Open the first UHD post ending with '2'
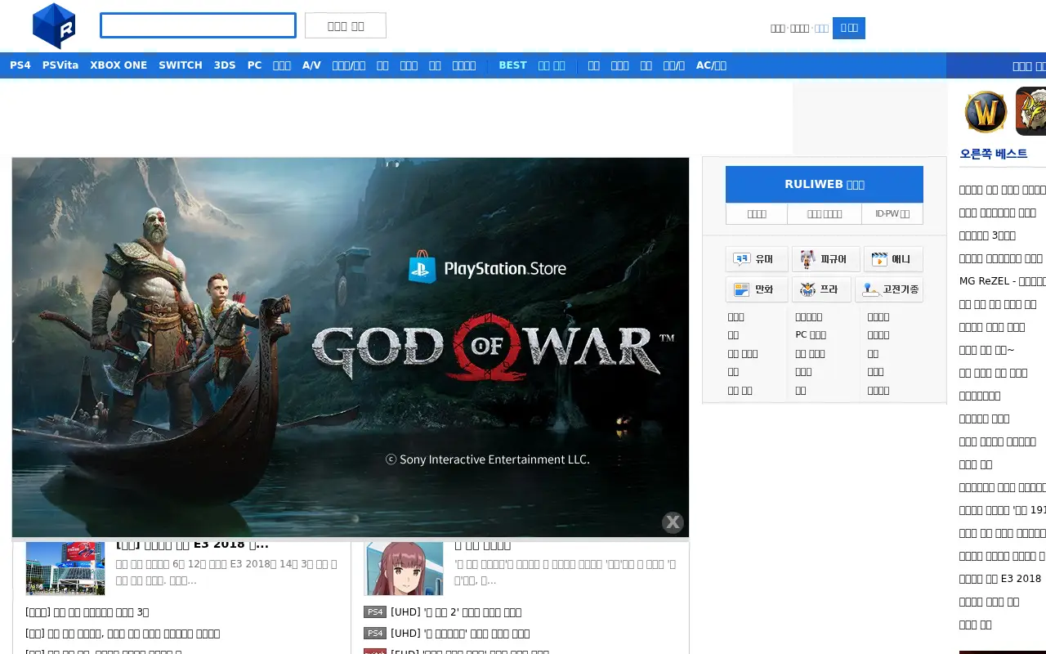Screen dimensions: 1046x654 [456, 612]
